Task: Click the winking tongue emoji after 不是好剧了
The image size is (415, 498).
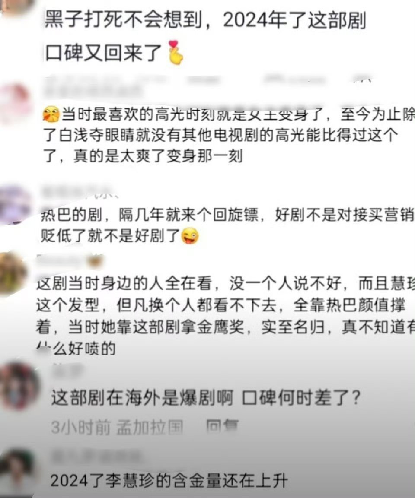Action: pos(190,236)
